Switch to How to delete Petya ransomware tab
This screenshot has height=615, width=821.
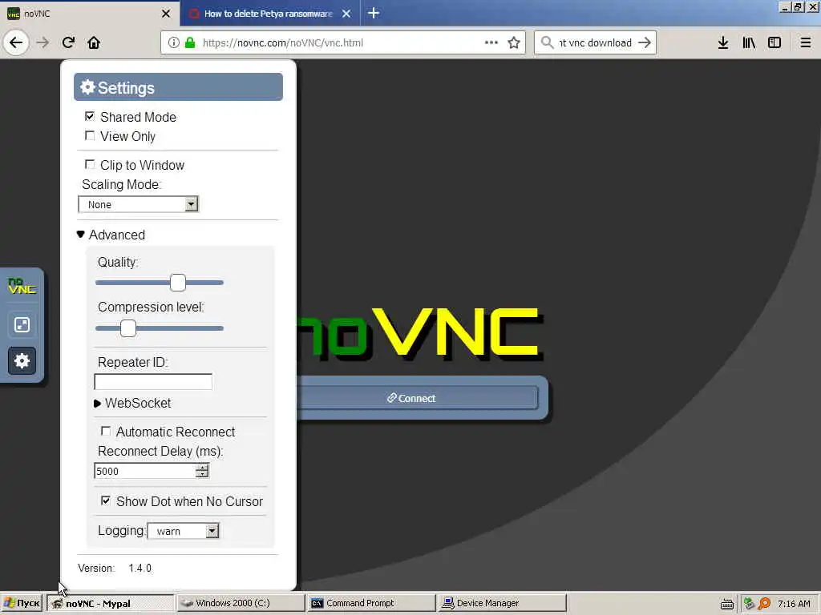[269, 14]
